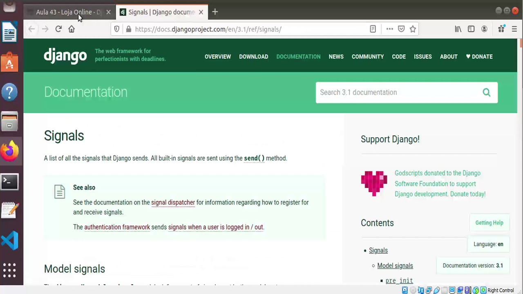Go to the browser home page
The width and height of the screenshot is (523, 294).
[x=72, y=29]
